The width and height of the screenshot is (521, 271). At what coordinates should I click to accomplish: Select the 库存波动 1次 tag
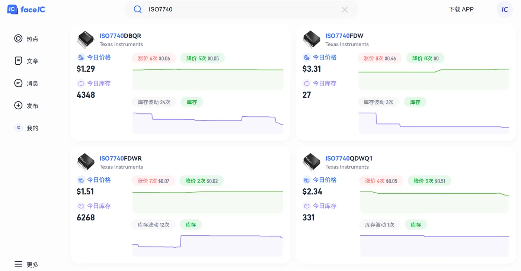380,225
